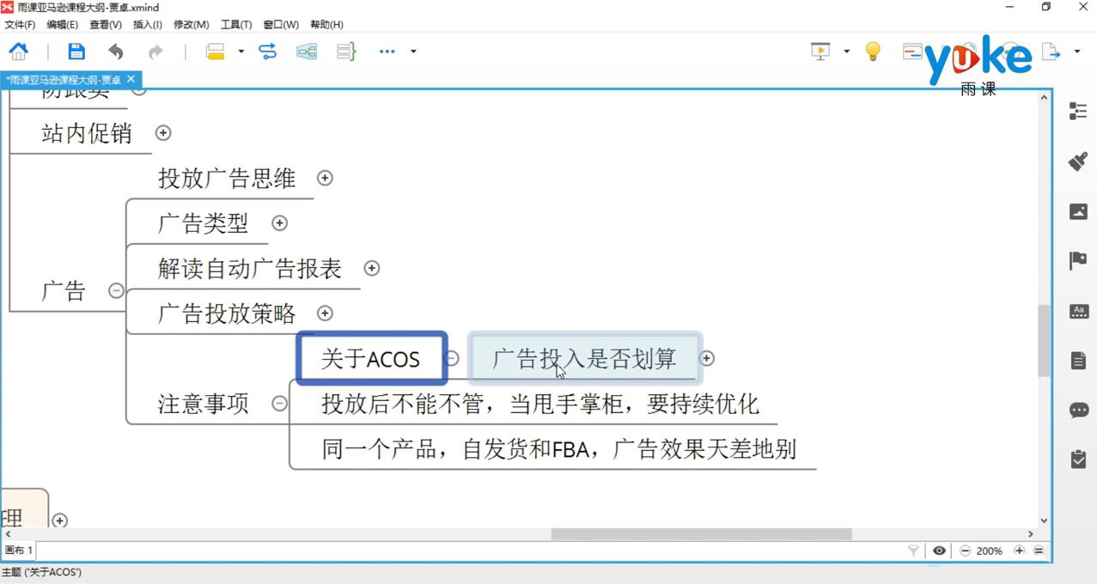Select the 解读自动广告报表 topic
The height and width of the screenshot is (584, 1097).
[250, 269]
